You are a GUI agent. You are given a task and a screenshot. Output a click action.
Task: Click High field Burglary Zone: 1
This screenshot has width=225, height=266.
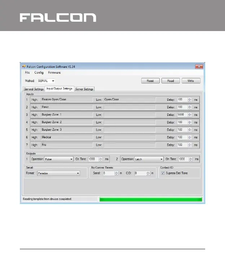[x=67, y=115]
